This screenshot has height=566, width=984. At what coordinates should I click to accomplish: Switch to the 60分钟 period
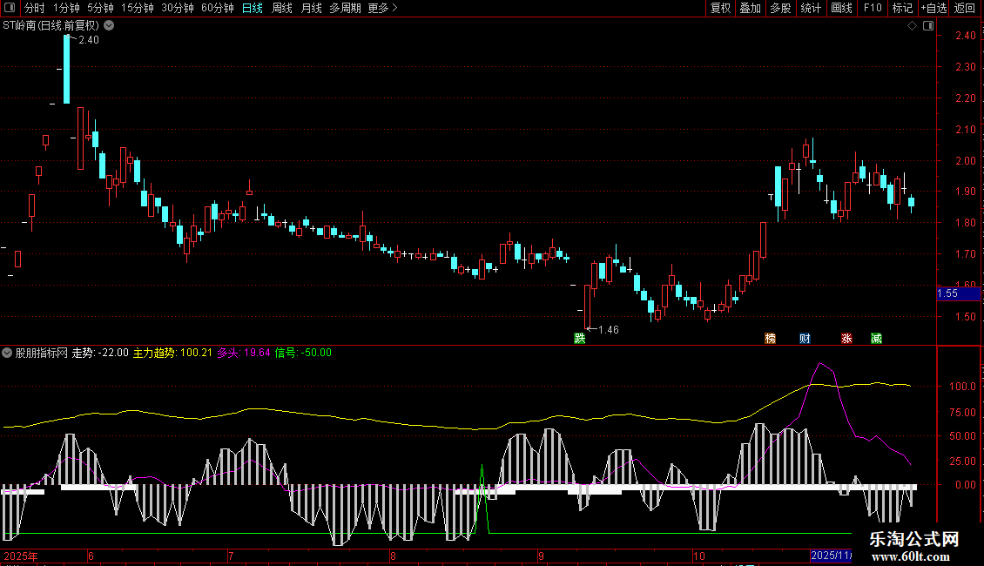(218, 8)
